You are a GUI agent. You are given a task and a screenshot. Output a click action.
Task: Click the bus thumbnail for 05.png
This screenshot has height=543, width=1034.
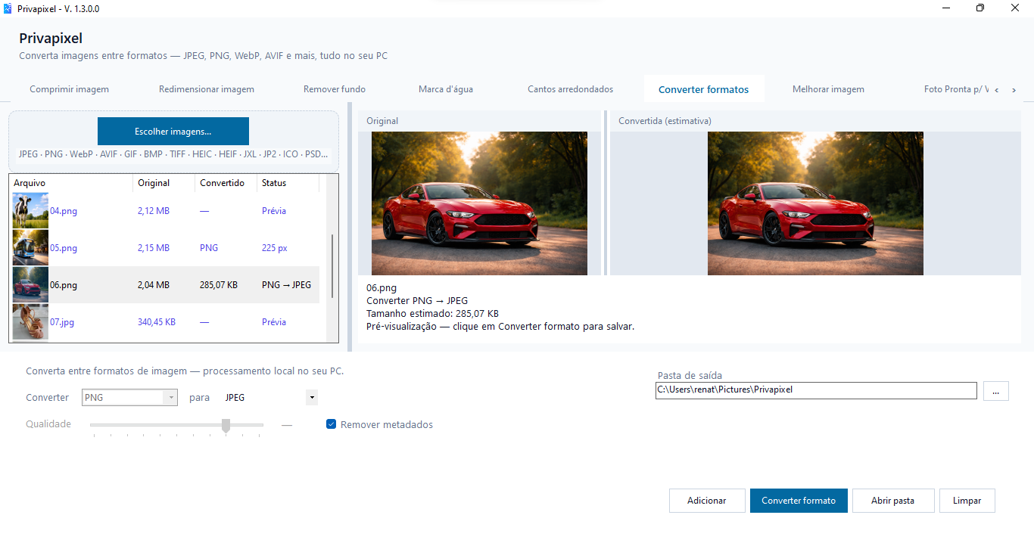[30, 248]
